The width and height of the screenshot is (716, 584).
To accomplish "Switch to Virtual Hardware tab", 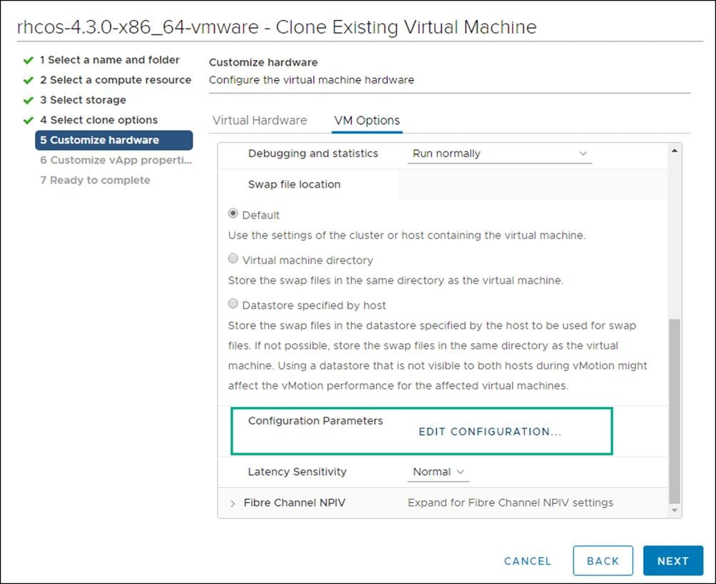I will (260, 120).
